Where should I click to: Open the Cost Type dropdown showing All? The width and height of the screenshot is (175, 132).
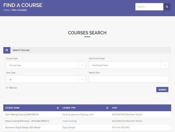[x=46, y=79]
